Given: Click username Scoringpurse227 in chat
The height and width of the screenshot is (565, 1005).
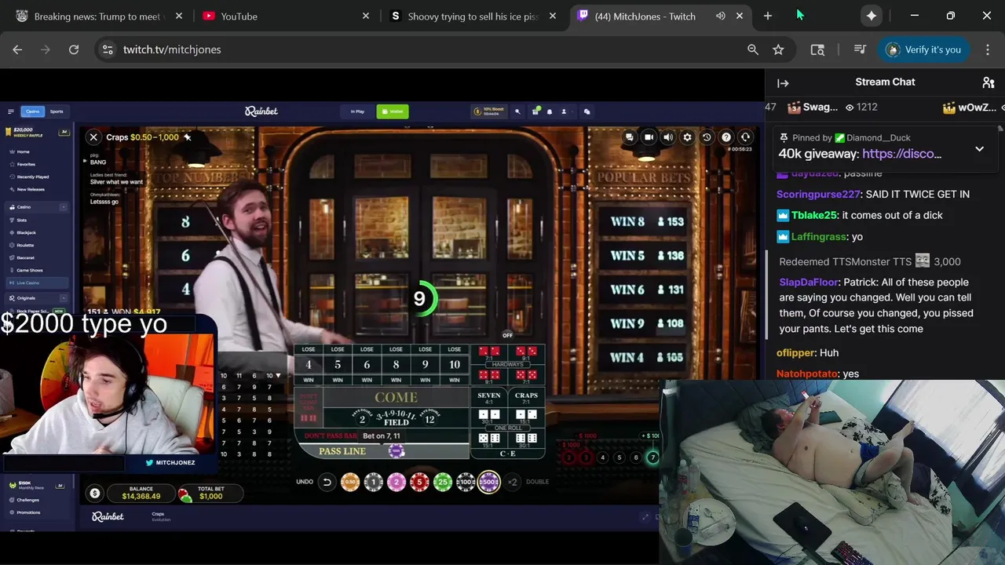Looking at the screenshot, I should [818, 194].
